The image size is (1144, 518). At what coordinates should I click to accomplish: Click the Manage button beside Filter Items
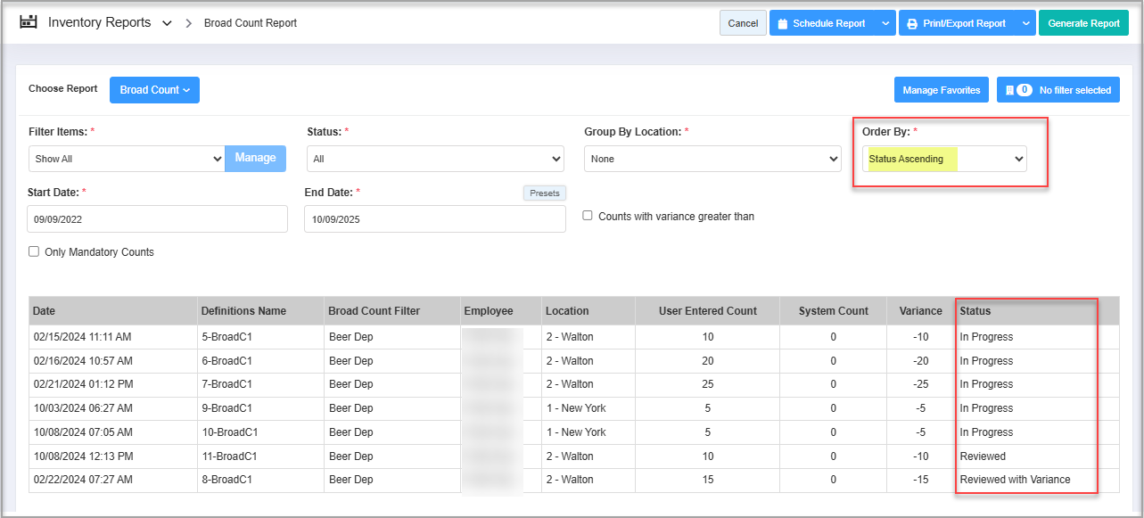[x=255, y=158]
